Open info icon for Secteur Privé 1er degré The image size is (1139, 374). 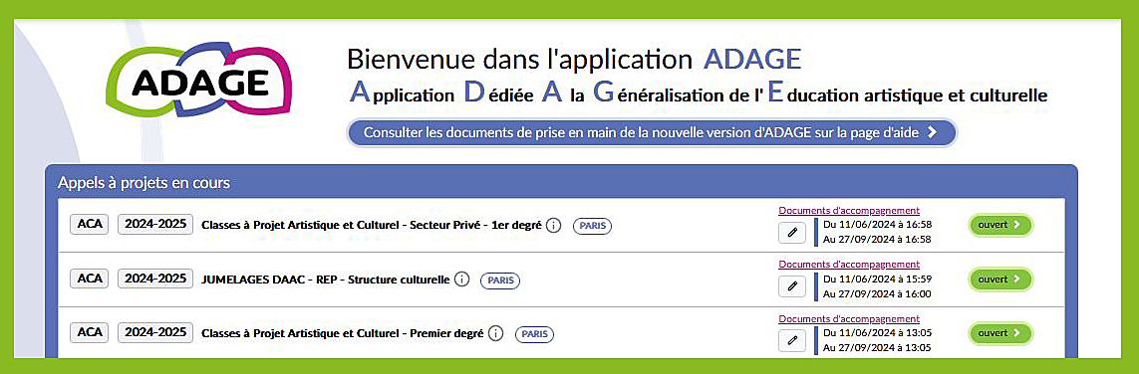[553, 226]
